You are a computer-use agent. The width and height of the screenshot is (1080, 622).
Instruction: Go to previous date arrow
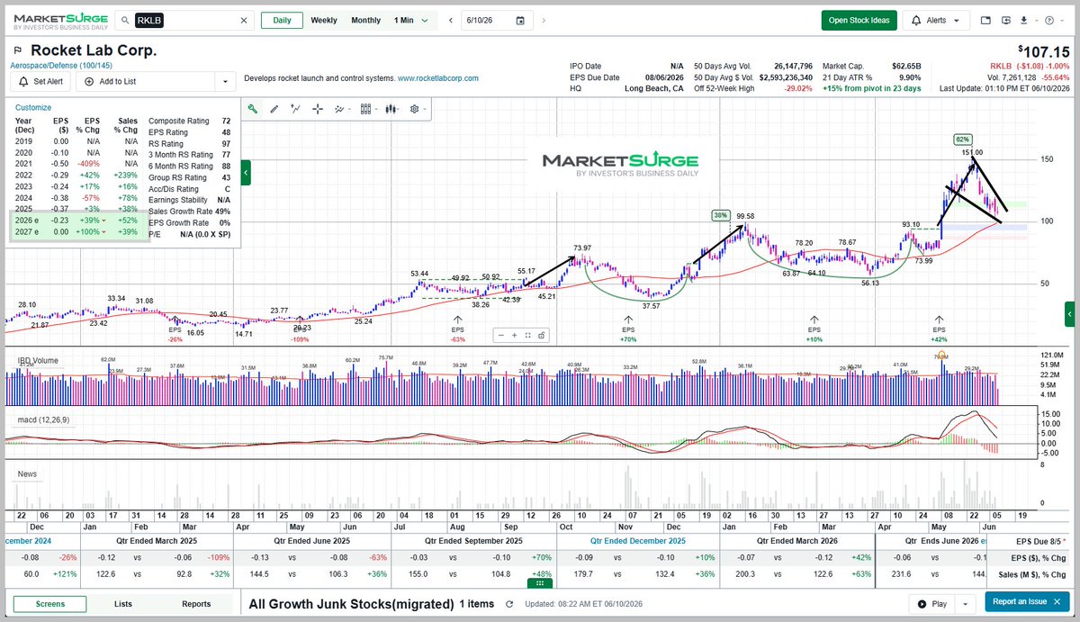[451, 21]
